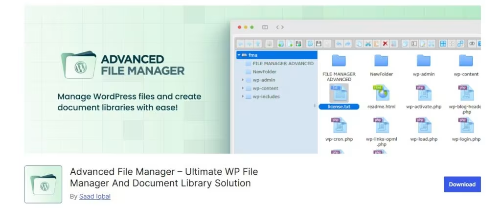Viewport: 501px width, 208px height.
Task: Click the Copy toolbar icon
Action: (x=359, y=44)
